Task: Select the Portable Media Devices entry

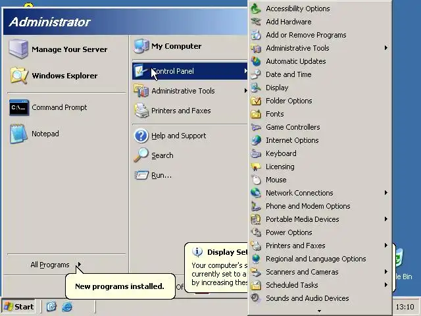Action: (320, 219)
